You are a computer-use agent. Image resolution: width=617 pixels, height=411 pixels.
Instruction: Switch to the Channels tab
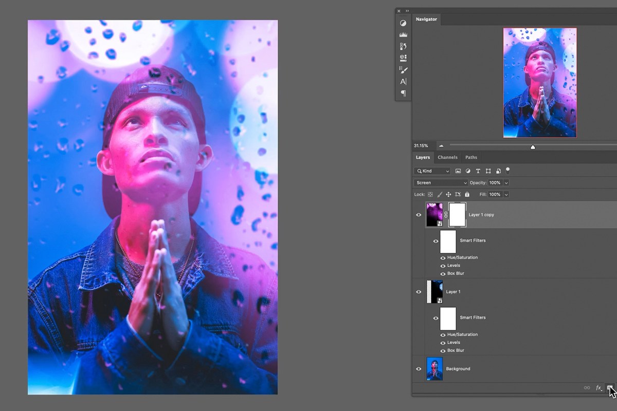click(x=447, y=157)
